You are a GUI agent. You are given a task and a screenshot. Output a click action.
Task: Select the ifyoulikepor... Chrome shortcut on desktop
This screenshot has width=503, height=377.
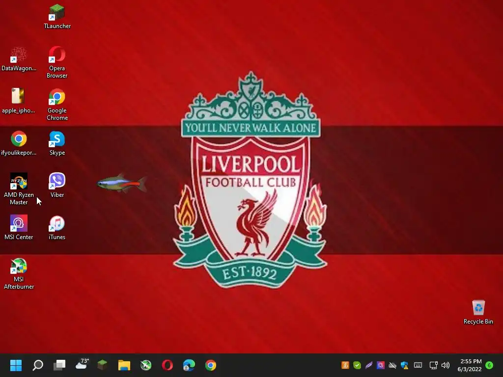[x=19, y=143]
